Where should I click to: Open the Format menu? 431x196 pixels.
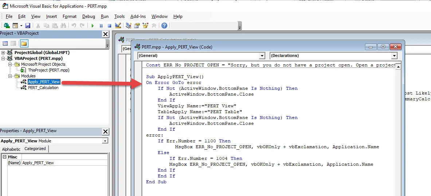pyautogui.click(x=70, y=16)
